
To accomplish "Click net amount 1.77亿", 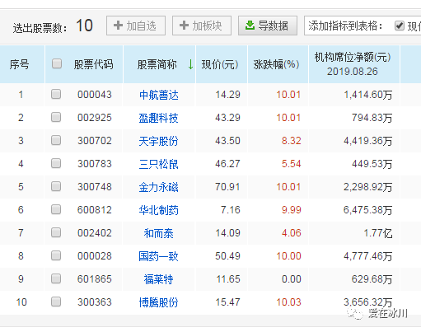I will pos(378,233).
